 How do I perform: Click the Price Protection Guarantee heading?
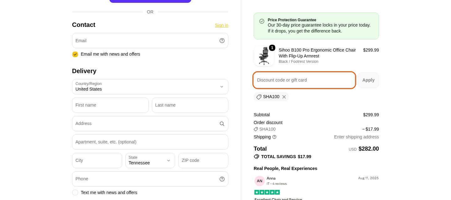tap(292, 20)
